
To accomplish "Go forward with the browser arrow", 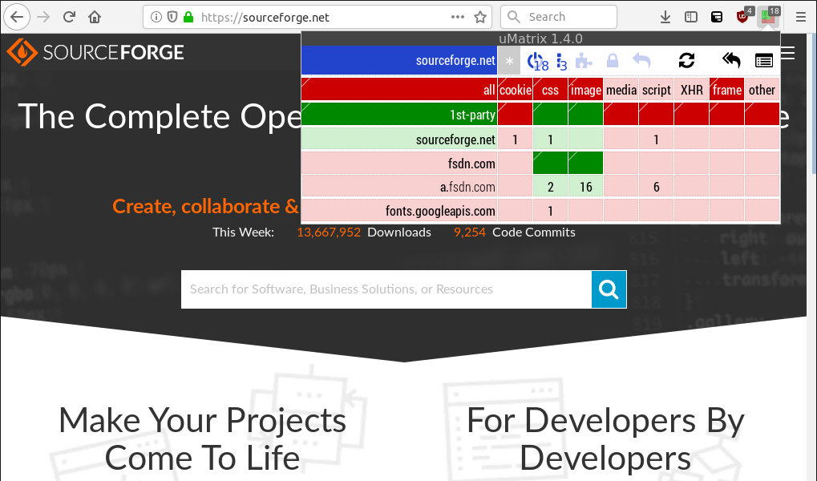I will pos(44,17).
